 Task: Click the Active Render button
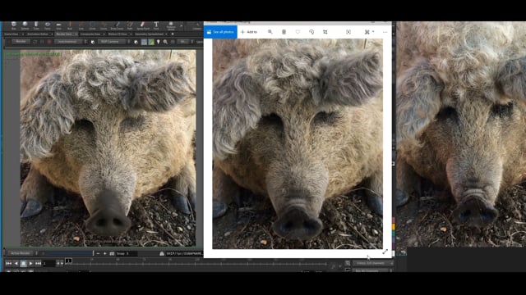click(20, 253)
